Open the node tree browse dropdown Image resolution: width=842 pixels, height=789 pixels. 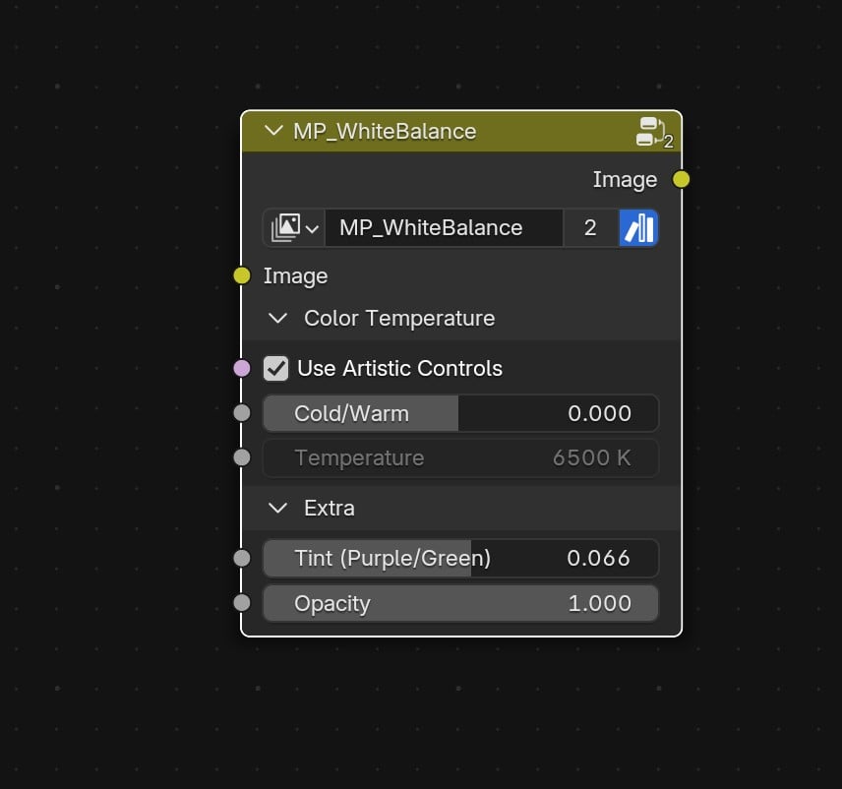[294, 227]
